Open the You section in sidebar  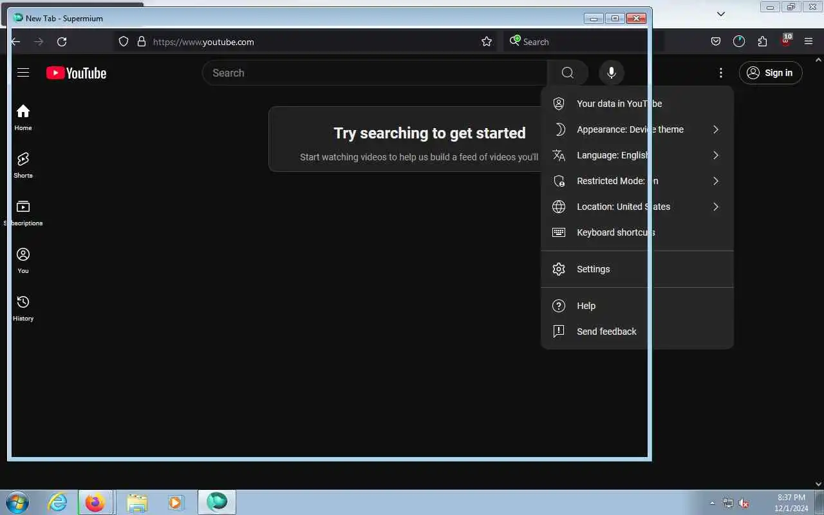[x=23, y=261]
